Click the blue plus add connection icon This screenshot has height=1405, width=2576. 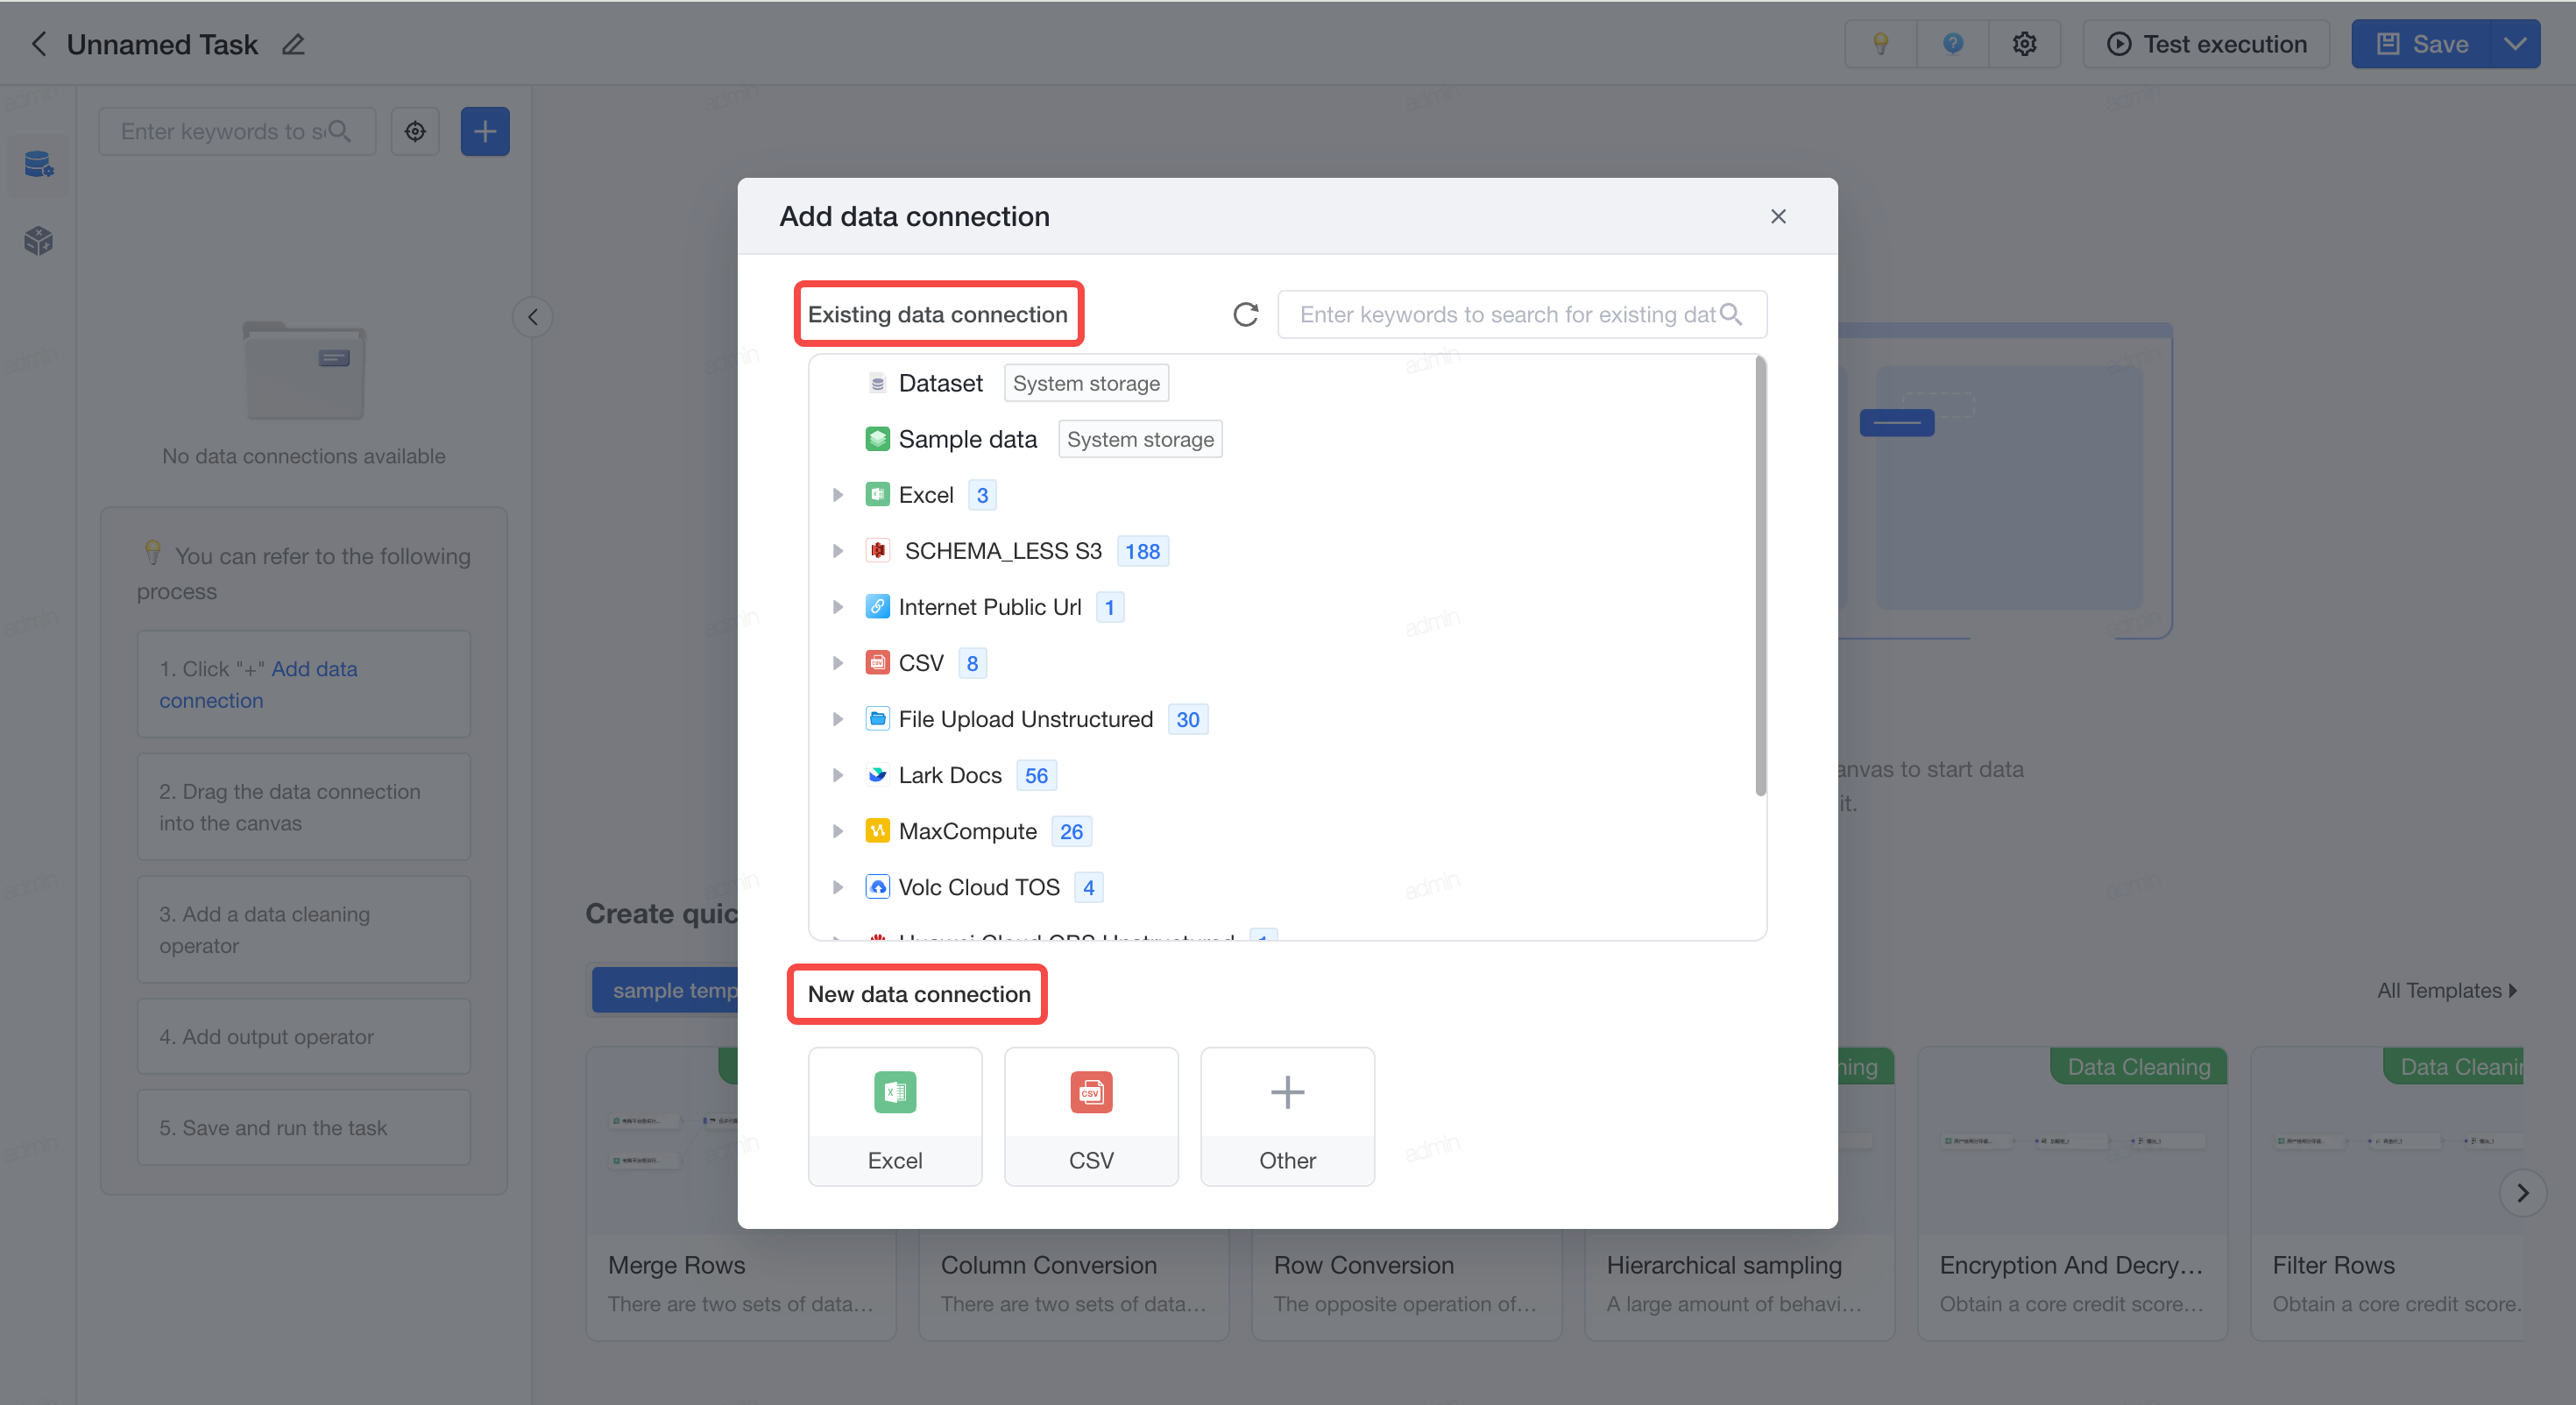[x=485, y=131]
